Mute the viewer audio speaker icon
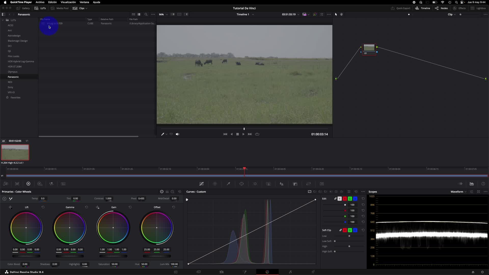The height and width of the screenshot is (275, 489). pyautogui.click(x=178, y=134)
